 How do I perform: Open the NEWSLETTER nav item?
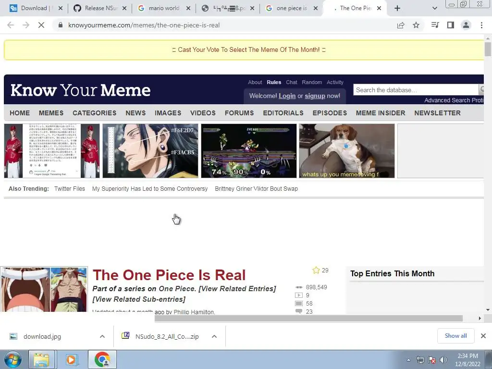437,113
